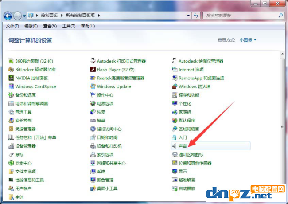Open the 同步中心 icon
The image size is (288, 204).
(x=11, y=163)
